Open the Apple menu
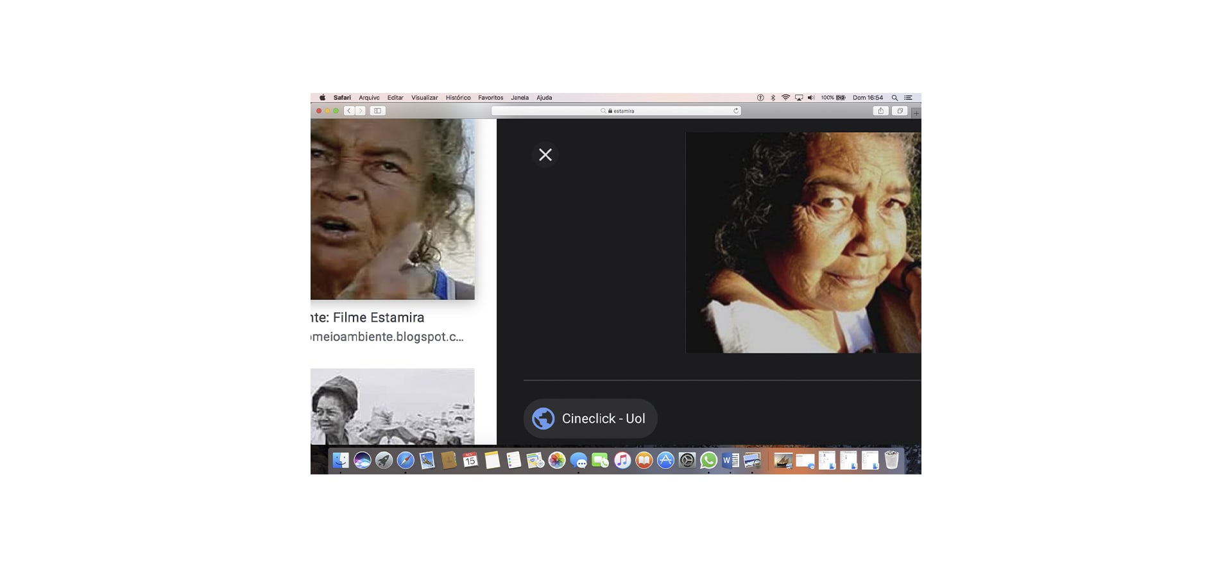This screenshot has height=577, width=1232. click(x=322, y=97)
